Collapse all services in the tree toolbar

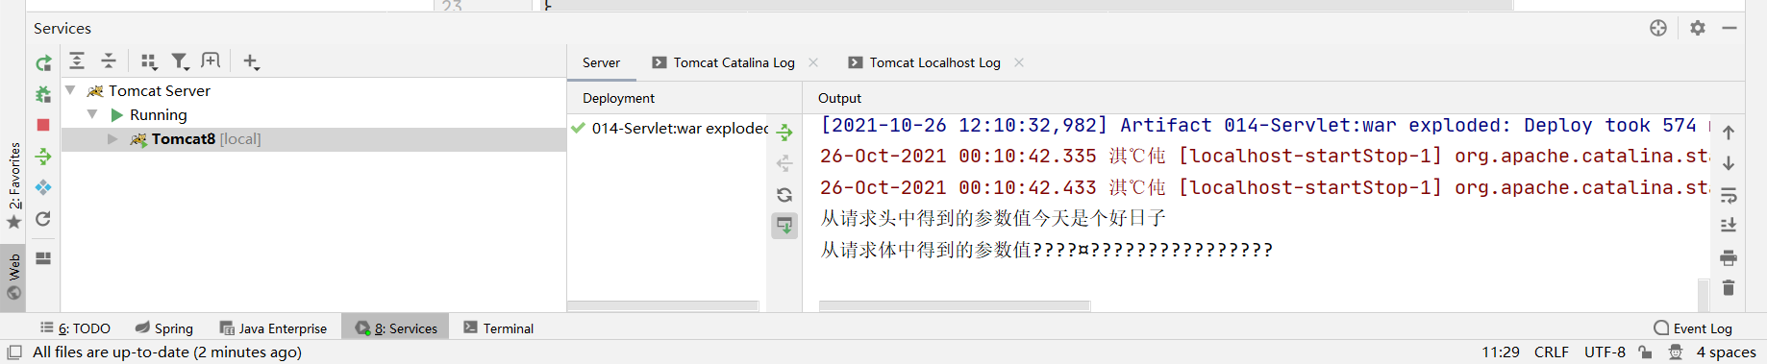(x=109, y=61)
